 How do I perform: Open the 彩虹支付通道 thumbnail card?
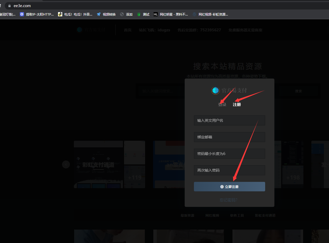pyautogui.click(x=98, y=164)
